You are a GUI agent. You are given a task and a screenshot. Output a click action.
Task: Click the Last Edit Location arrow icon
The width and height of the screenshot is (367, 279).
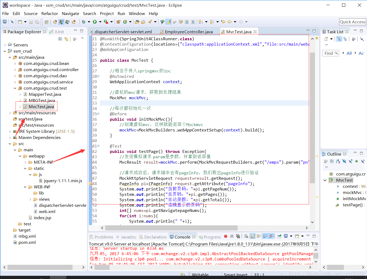tap(223, 22)
